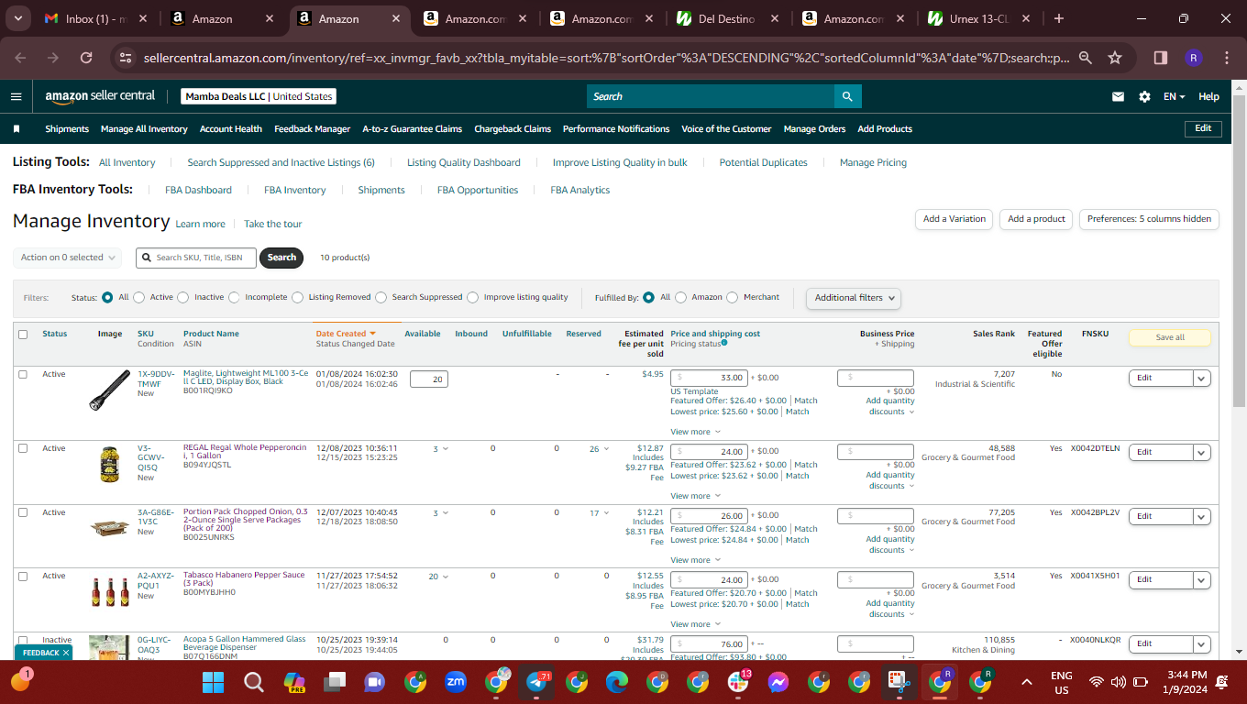The height and width of the screenshot is (704, 1247).
Task: Open a new browser tab
Action: [1059, 18]
